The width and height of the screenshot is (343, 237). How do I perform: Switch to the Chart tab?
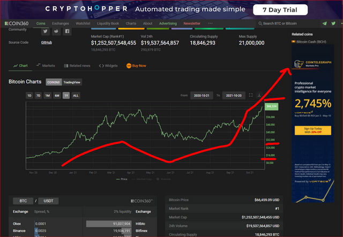(x=20, y=65)
